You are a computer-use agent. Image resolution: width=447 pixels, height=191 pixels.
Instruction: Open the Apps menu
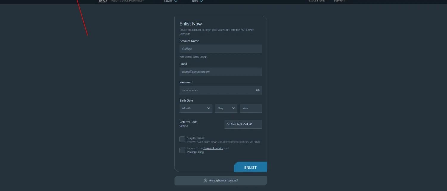point(195,1)
